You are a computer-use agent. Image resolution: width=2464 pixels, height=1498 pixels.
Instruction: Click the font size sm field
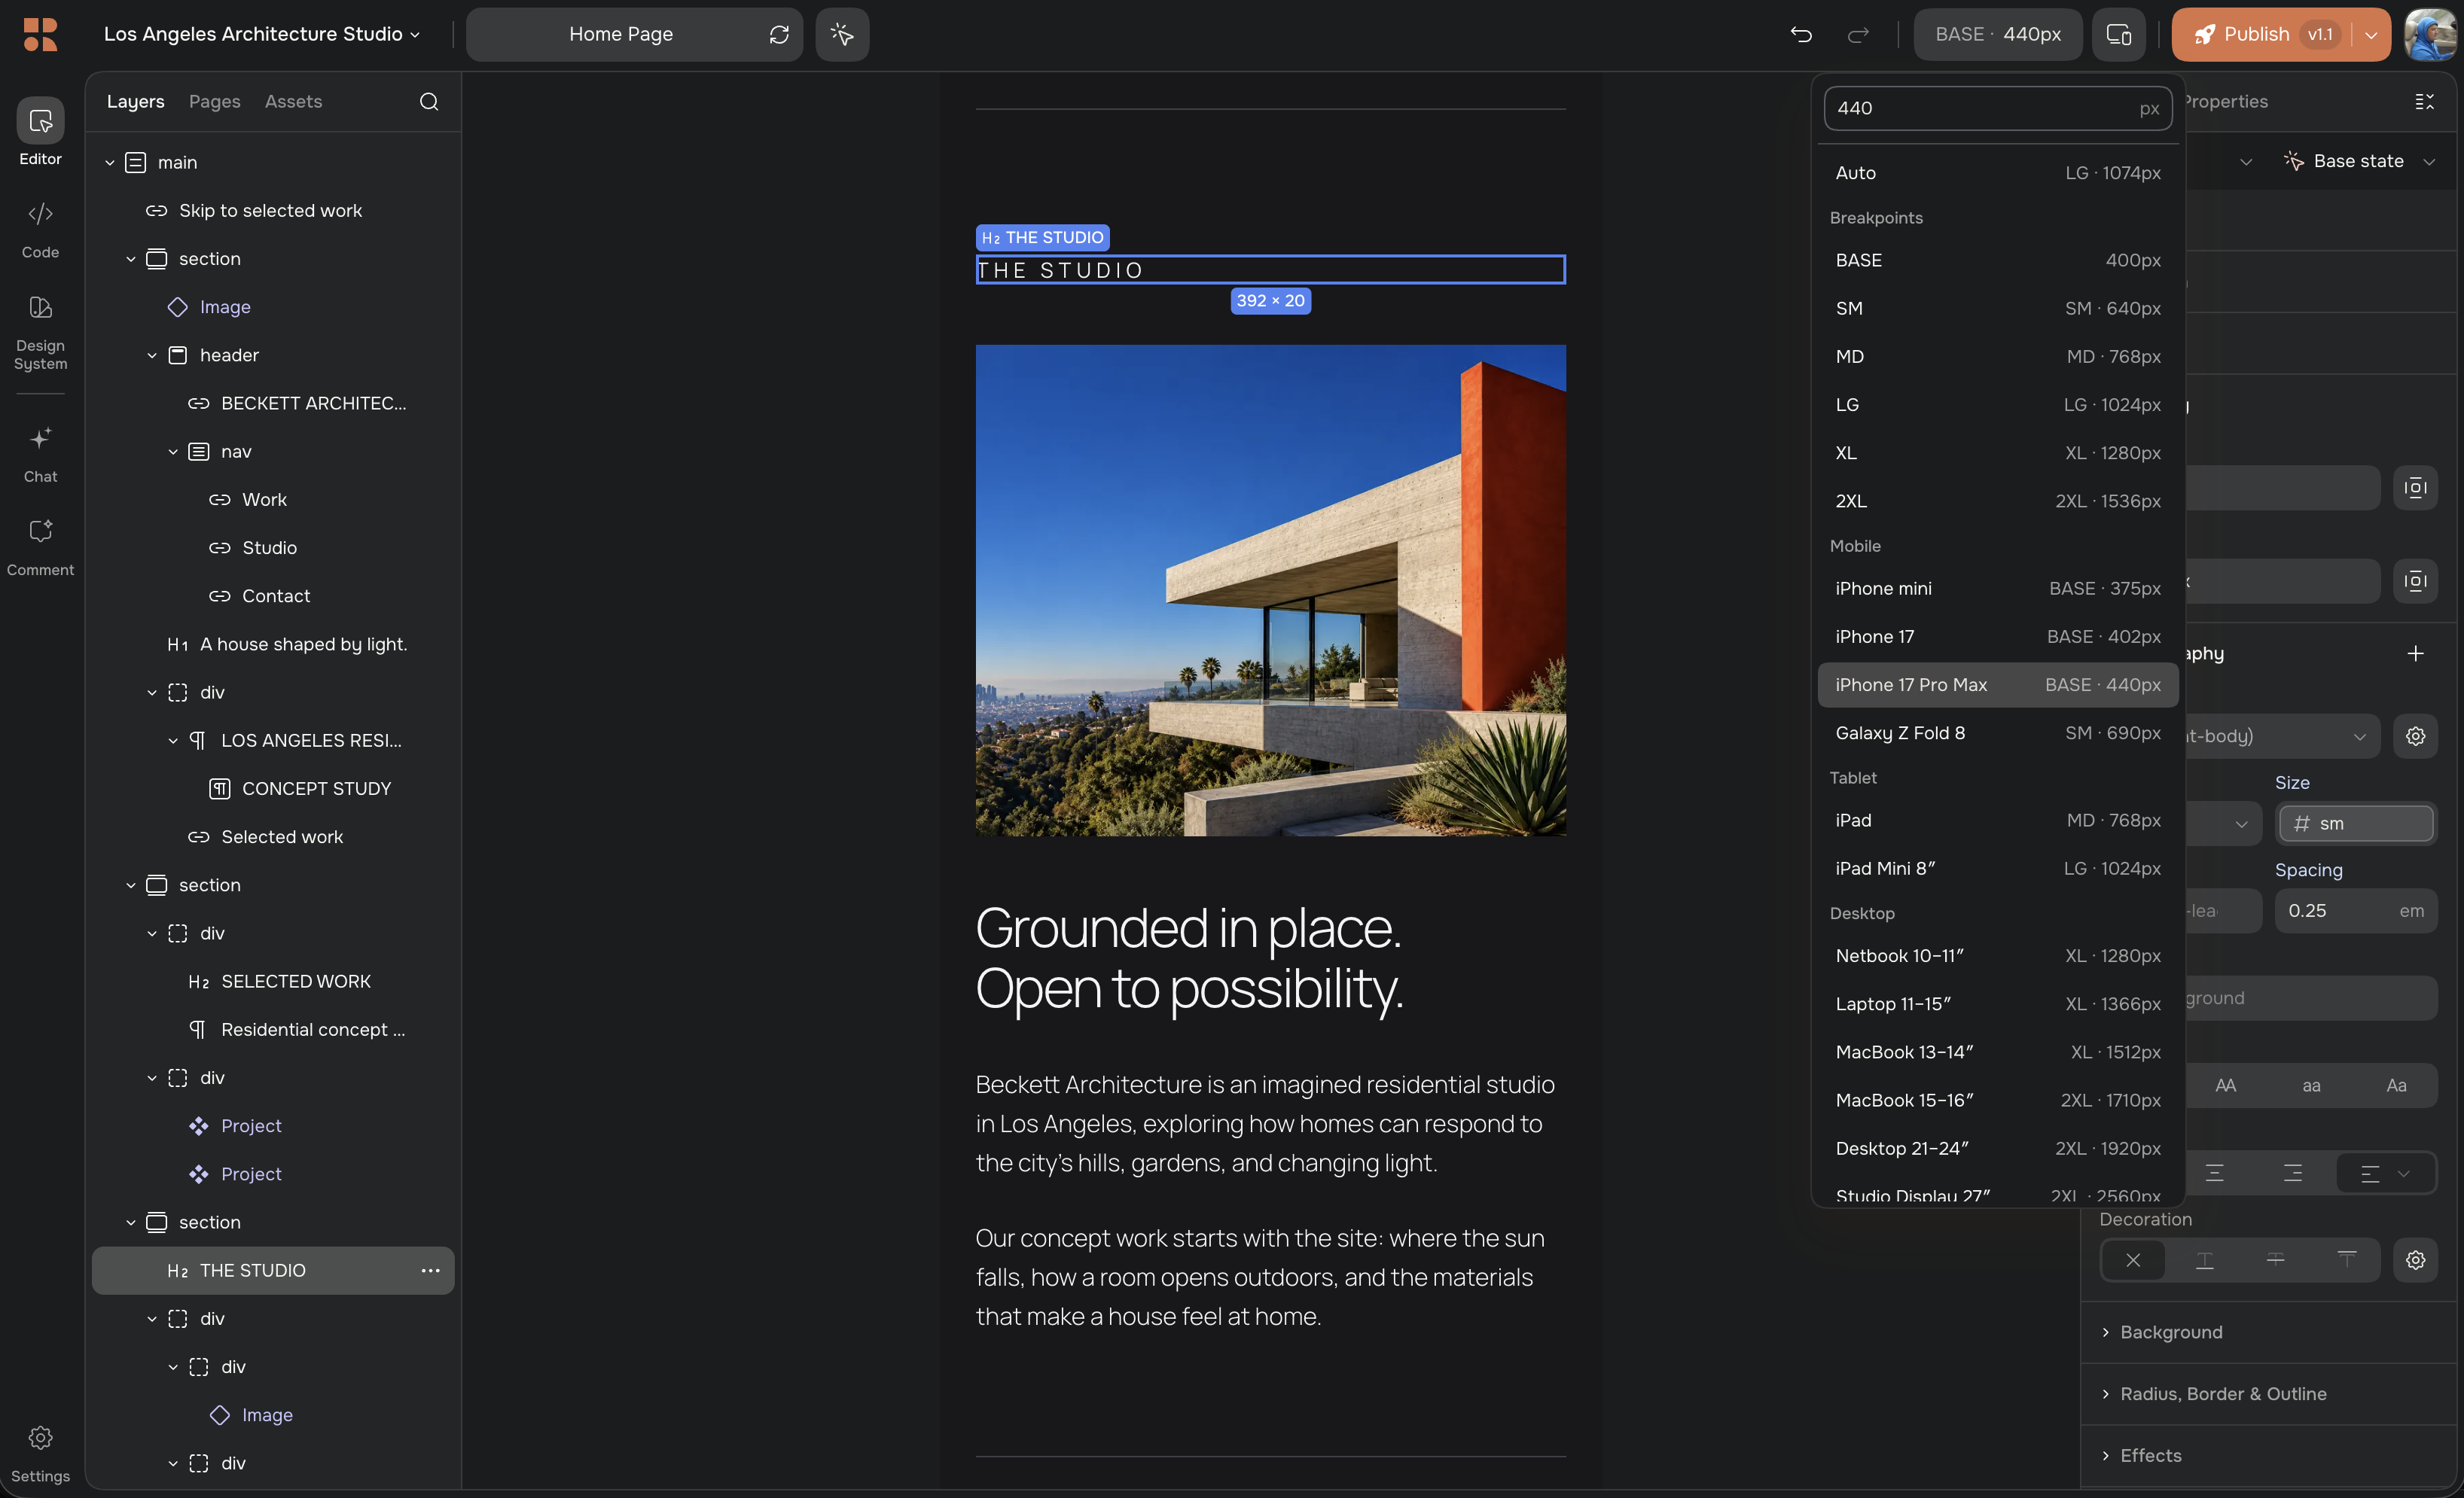click(x=2355, y=824)
